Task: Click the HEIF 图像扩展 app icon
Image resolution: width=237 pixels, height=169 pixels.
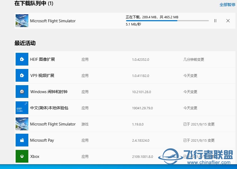Action: [22, 59]
